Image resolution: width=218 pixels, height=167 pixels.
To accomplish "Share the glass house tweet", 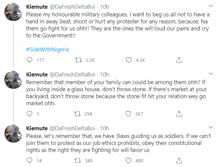I will click(179, 114).
